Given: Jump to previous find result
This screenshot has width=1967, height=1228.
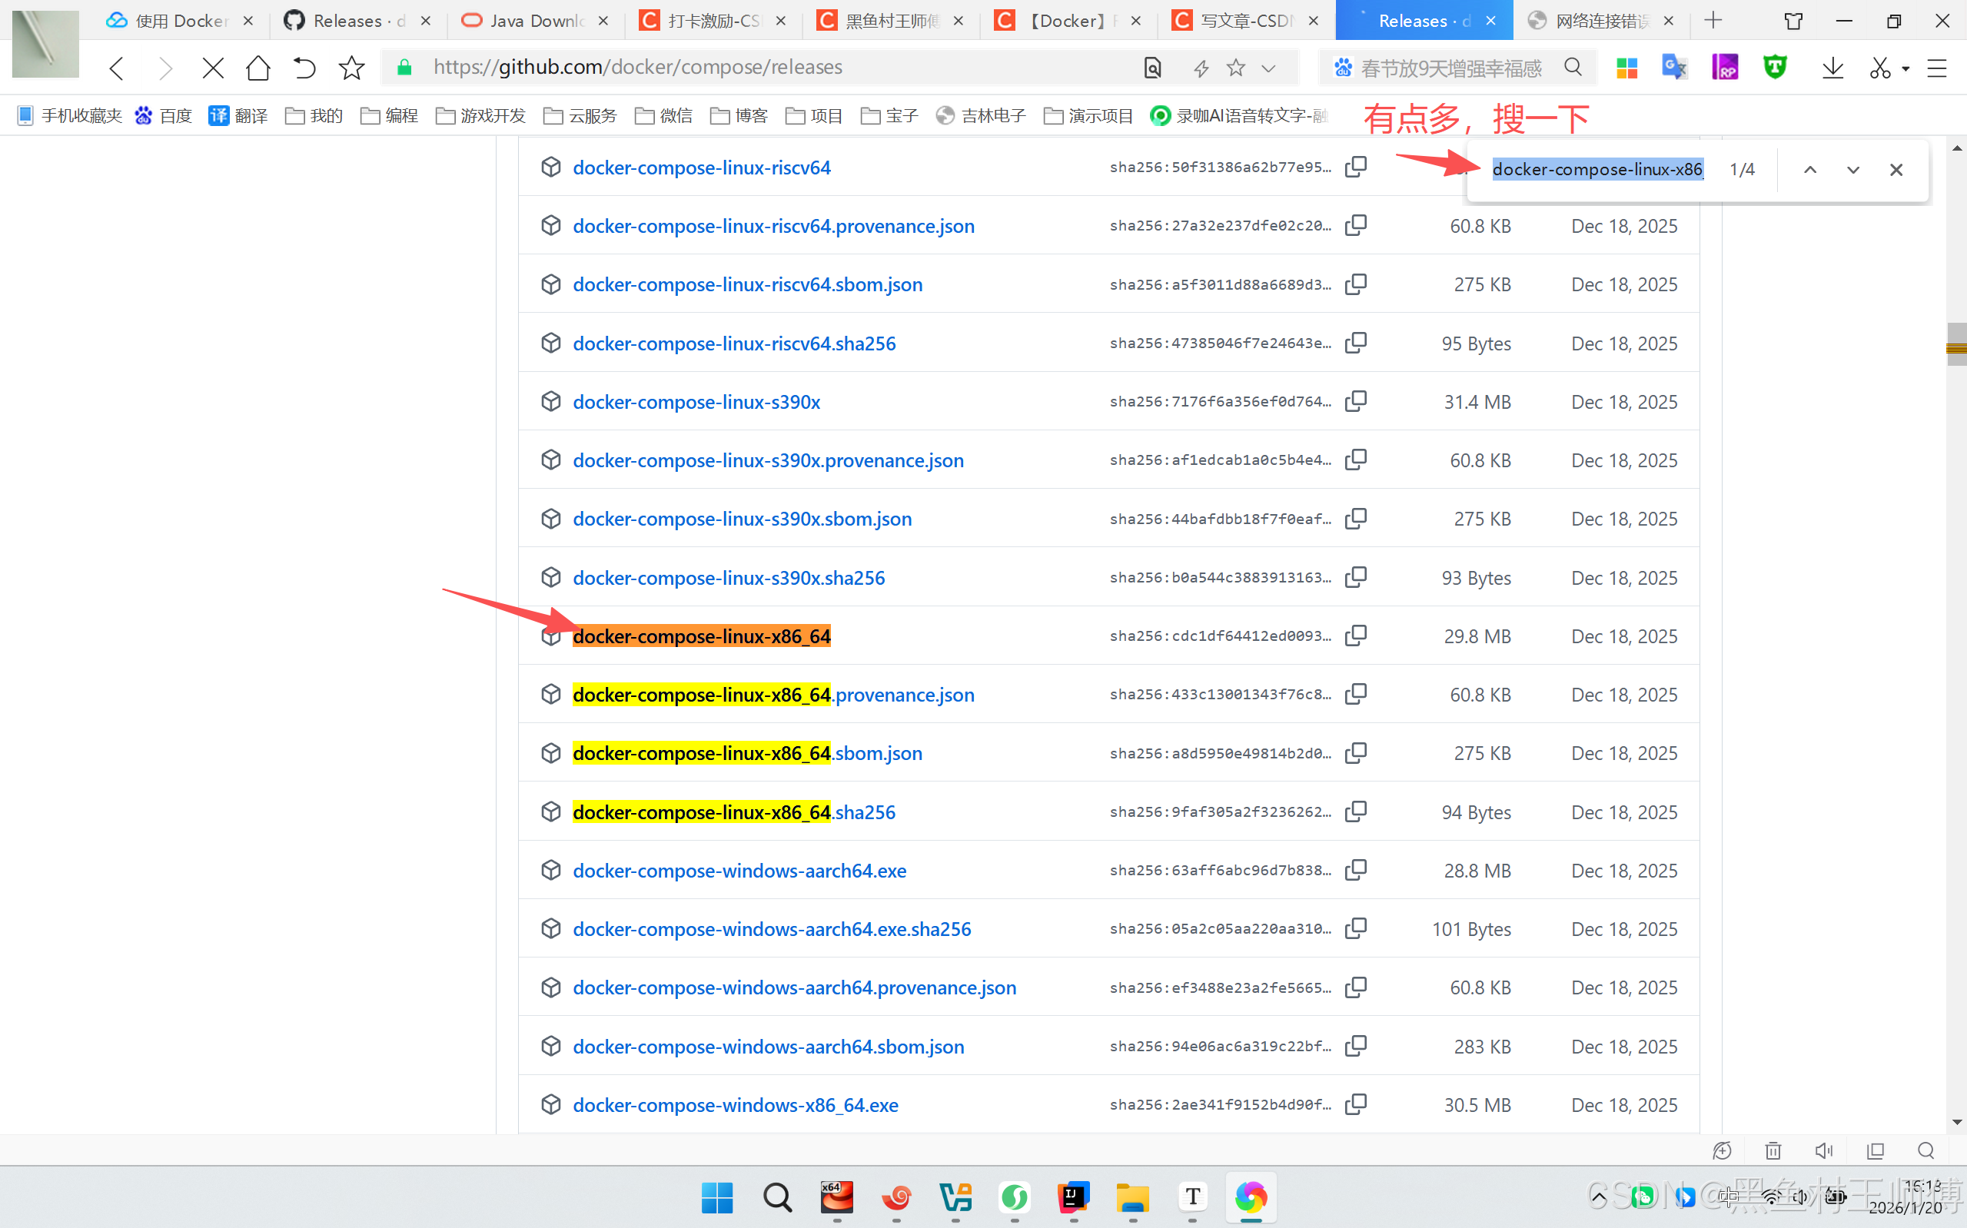Looking at the screenshot, I should (1810, 170).
